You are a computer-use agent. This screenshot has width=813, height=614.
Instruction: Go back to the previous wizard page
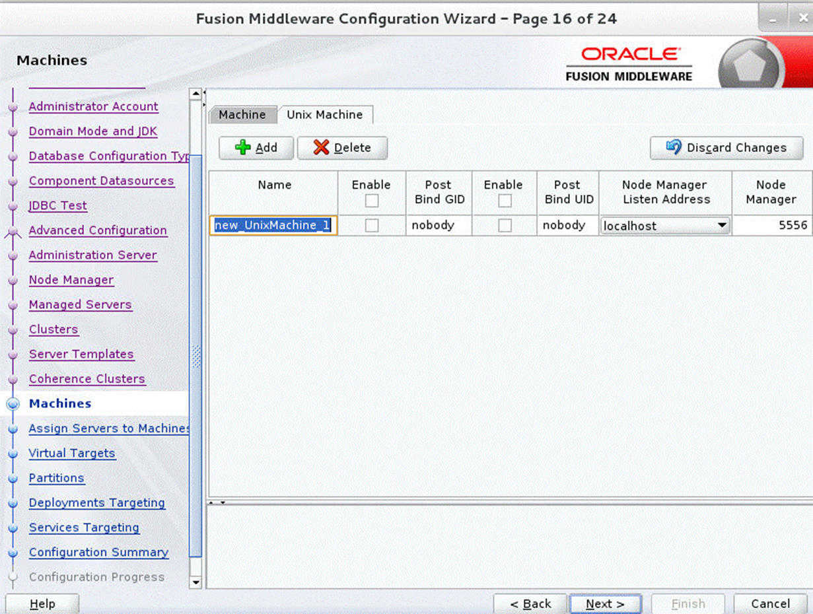point(530,603)
